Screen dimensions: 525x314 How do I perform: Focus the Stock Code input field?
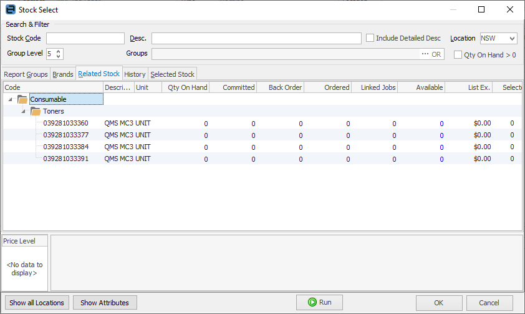85,38
